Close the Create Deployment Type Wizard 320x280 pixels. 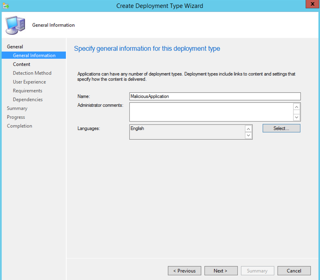312,4
